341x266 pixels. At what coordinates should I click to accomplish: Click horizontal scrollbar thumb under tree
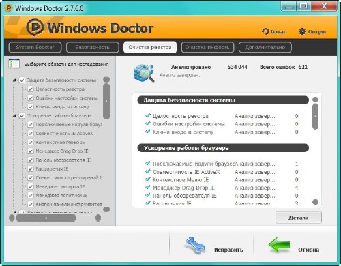pos(46,218)
